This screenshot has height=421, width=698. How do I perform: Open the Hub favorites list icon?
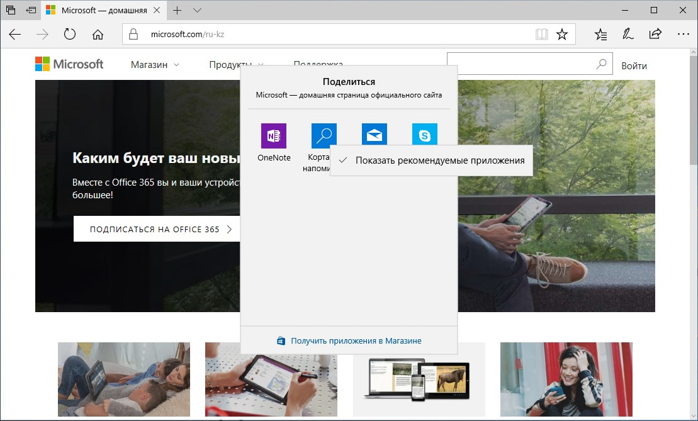coord(600,34)
